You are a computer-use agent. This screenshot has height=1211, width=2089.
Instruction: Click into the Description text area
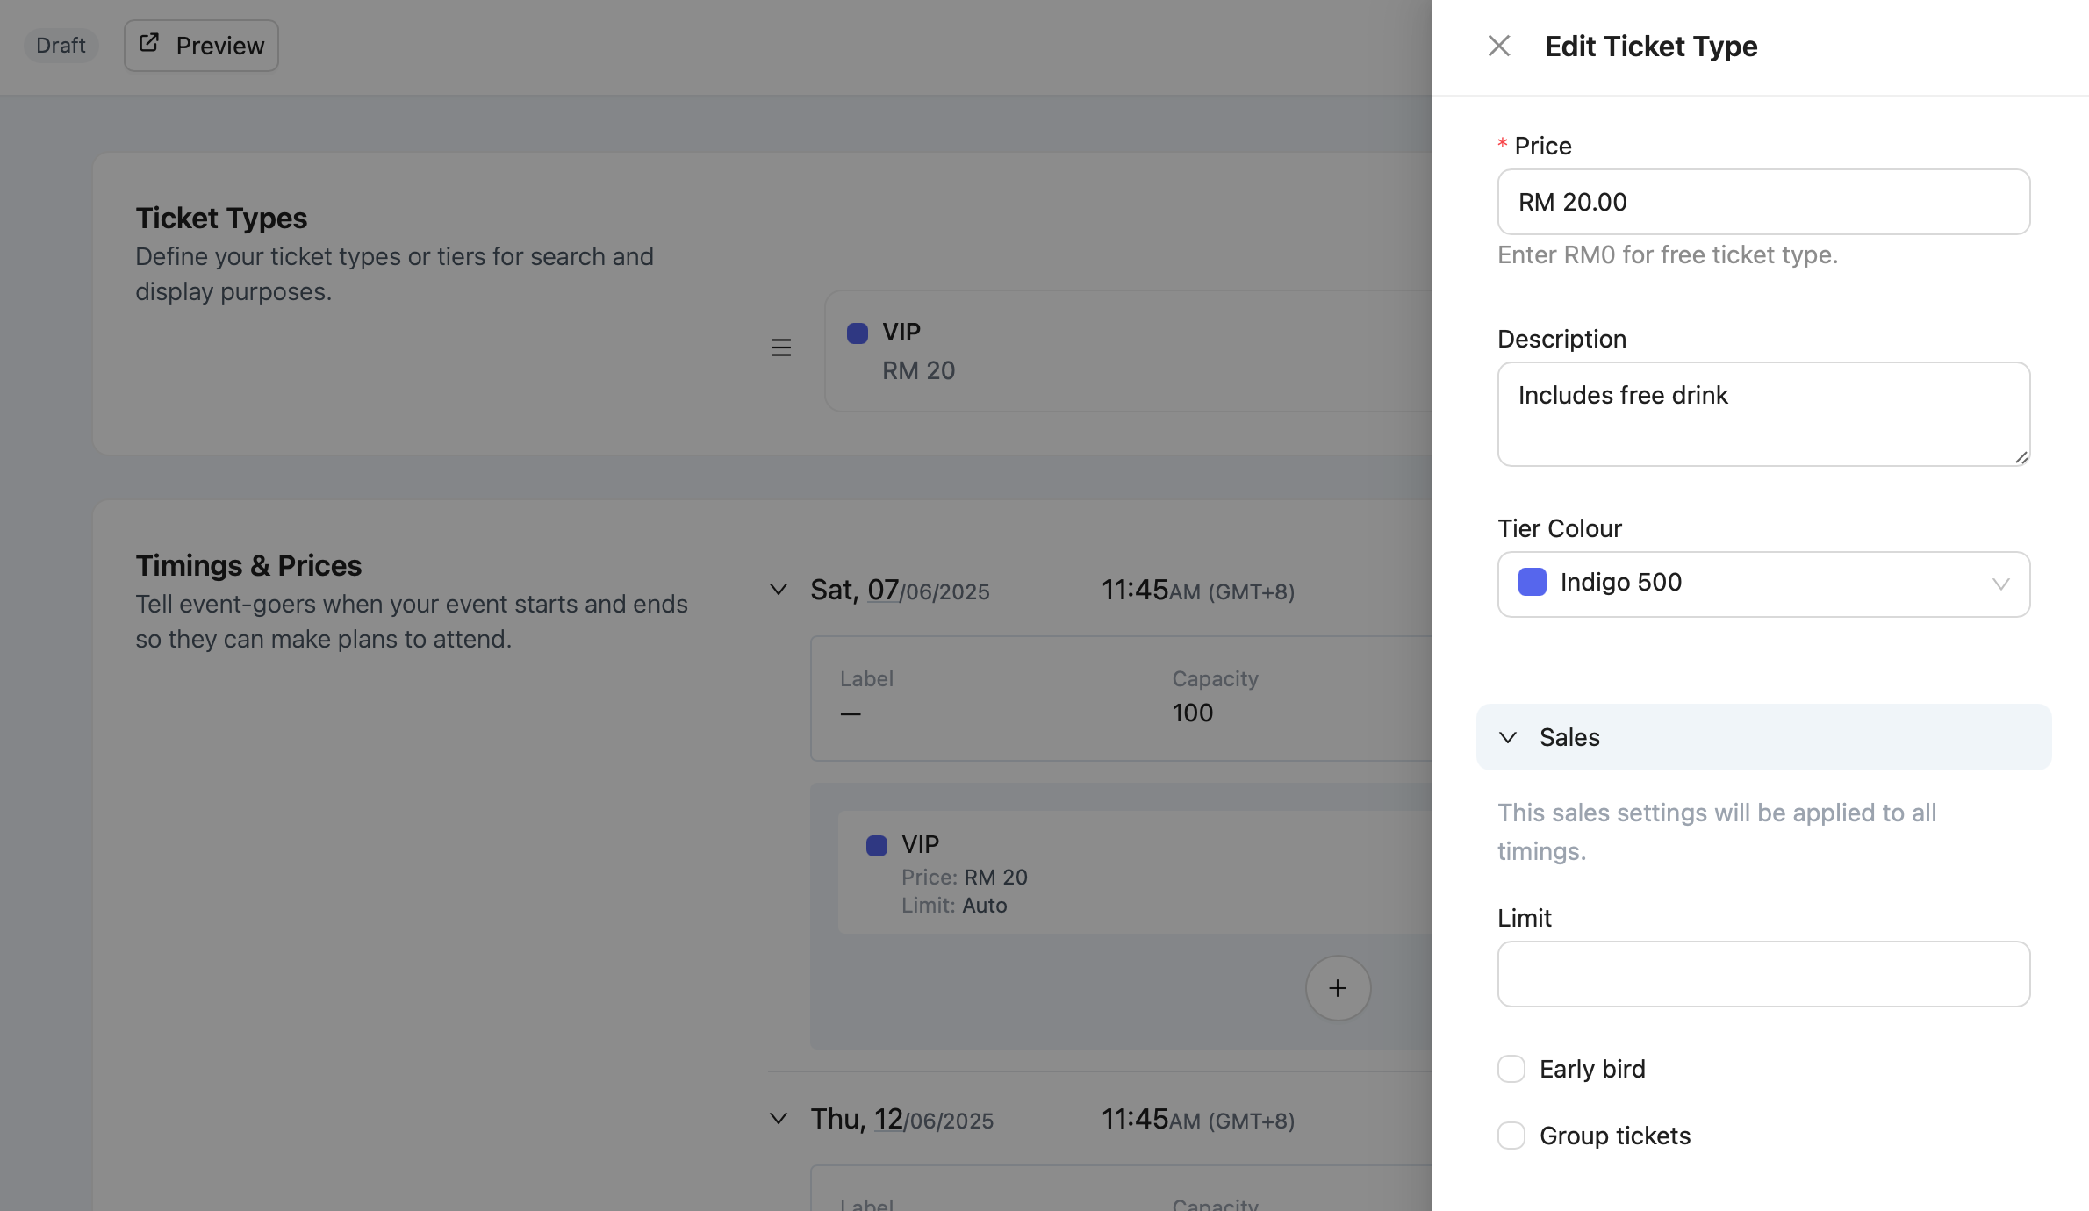point(1764,414)
